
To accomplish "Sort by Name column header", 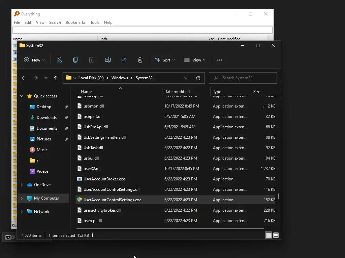I will pyautogui.click(x=86, y=92).
